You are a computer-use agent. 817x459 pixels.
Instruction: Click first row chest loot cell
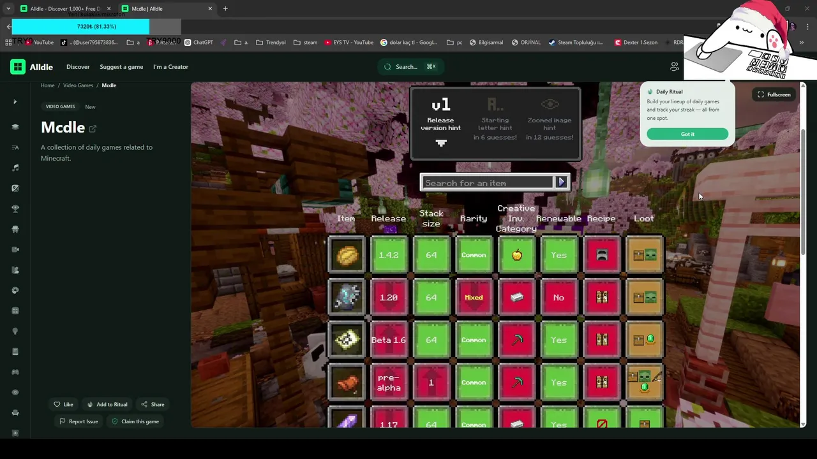point(644,255)
